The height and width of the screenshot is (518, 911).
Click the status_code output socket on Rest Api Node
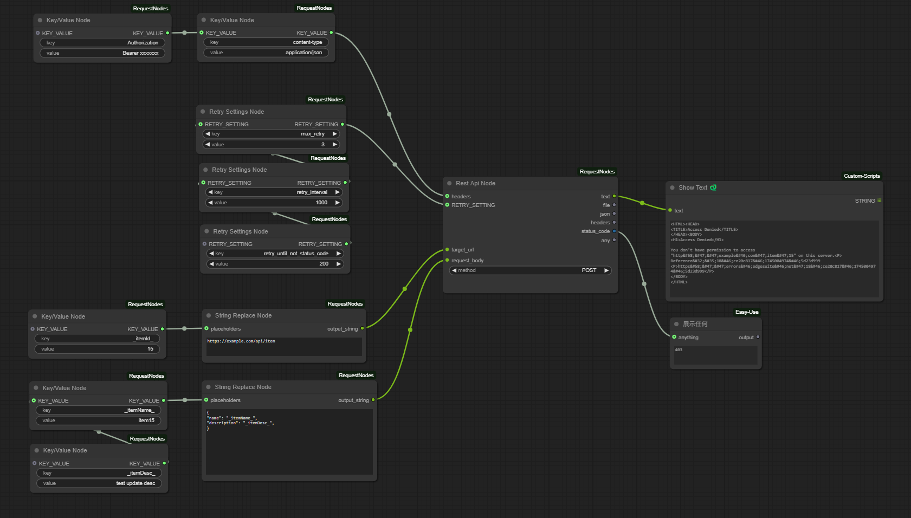614,231
